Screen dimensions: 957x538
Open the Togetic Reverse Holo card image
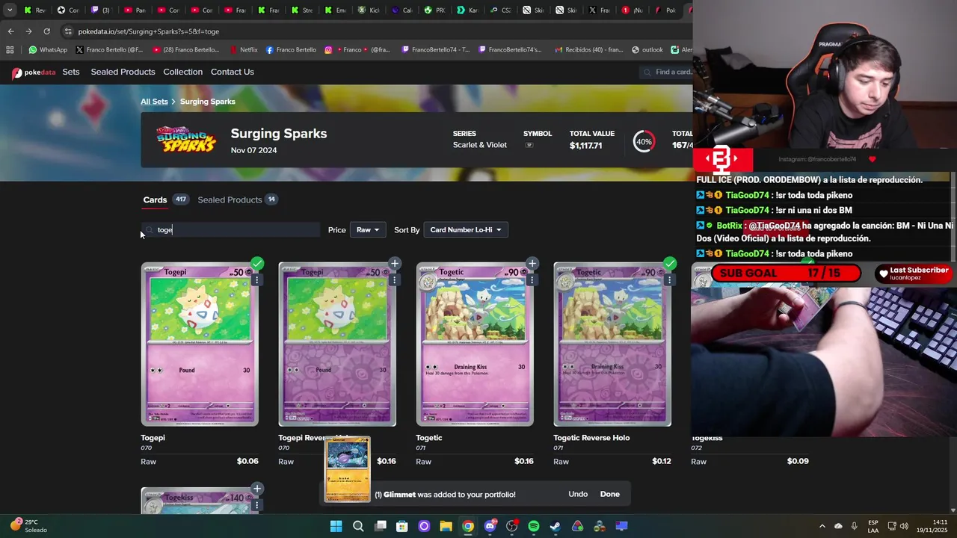[x=612, y=344]
